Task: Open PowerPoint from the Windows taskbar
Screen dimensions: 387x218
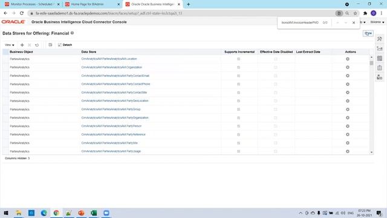Action: tap(81, 213)
